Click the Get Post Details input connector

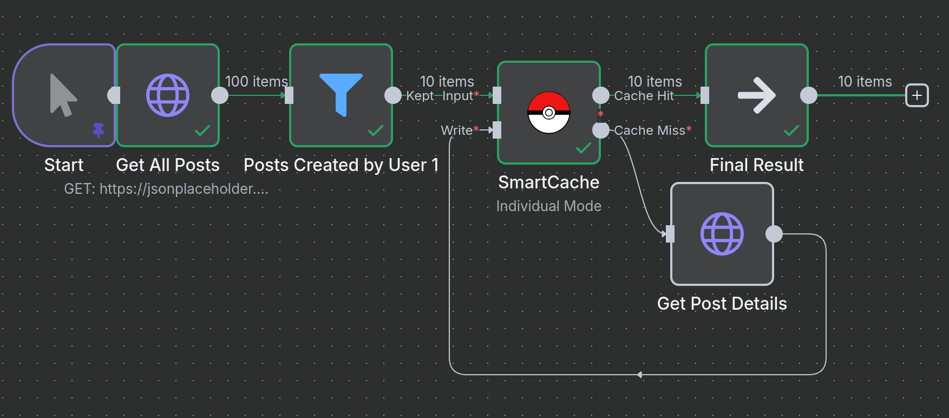(670, 234)
